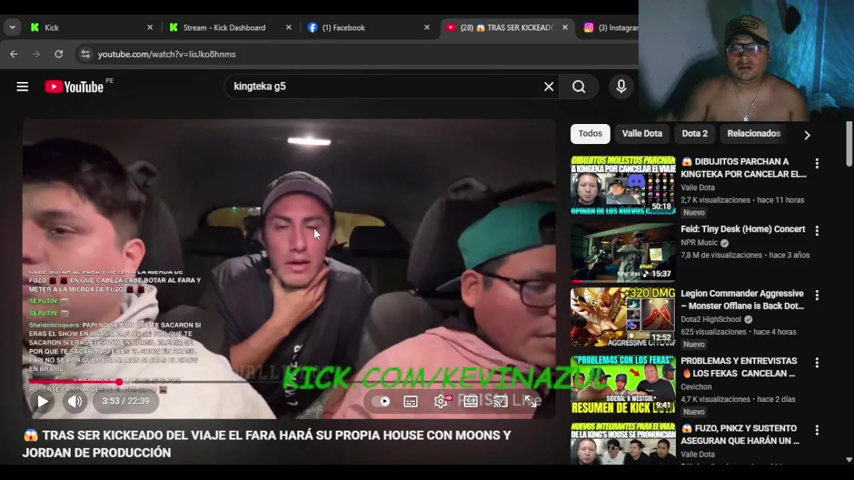Viewport: 854px width, 480px height.
Task: Open options menu for DIBUJITOS PARCHAN video
Action: point(817,163)
